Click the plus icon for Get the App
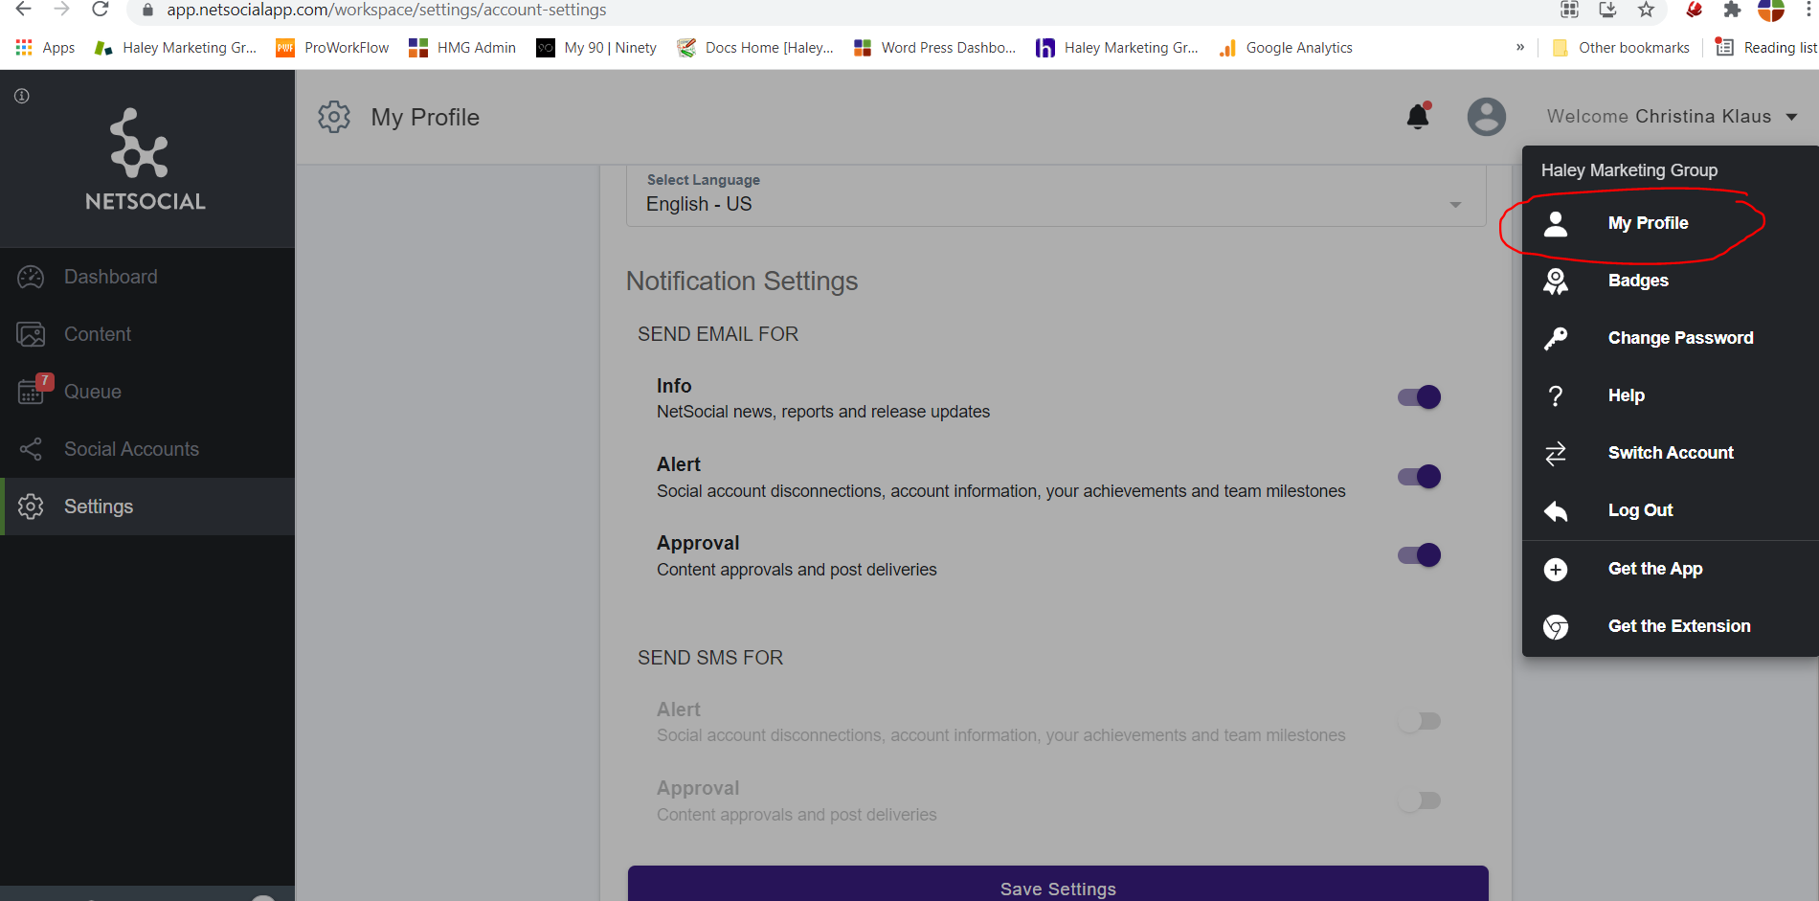1819x901 pixels. click(x=1556, y=570)
